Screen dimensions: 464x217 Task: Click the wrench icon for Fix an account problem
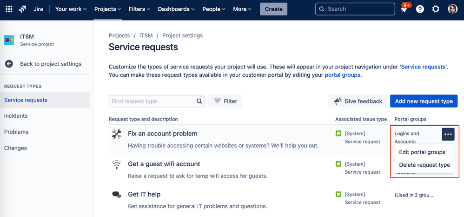tap(117, 134)
